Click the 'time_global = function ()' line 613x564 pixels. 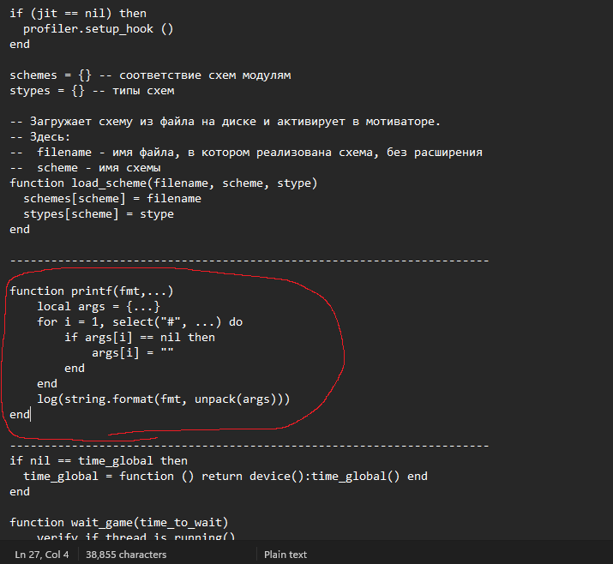(x=225, y=477)
